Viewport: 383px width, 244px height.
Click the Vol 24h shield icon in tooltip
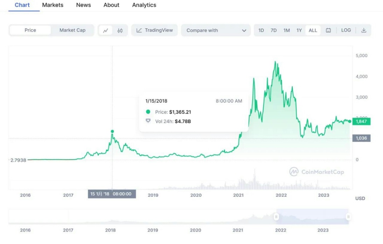[148, 121]
